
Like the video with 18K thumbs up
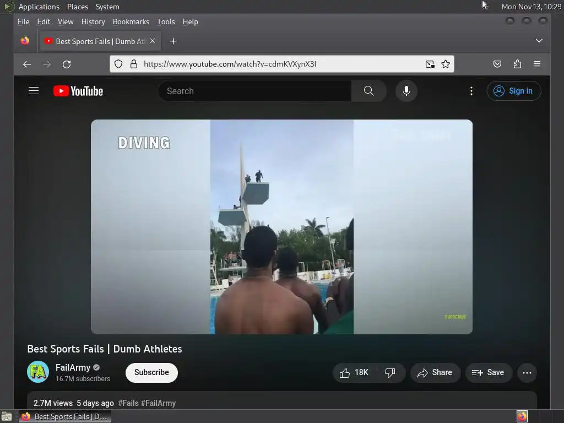354,373
